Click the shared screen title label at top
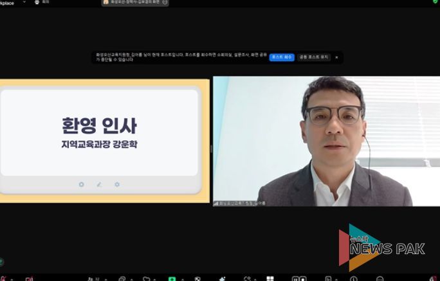The height and width of the screenshot is (281, 440). point(135,2)
